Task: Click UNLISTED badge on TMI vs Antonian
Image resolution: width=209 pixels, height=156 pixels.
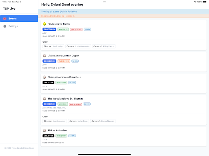Action: pos(48,136)
